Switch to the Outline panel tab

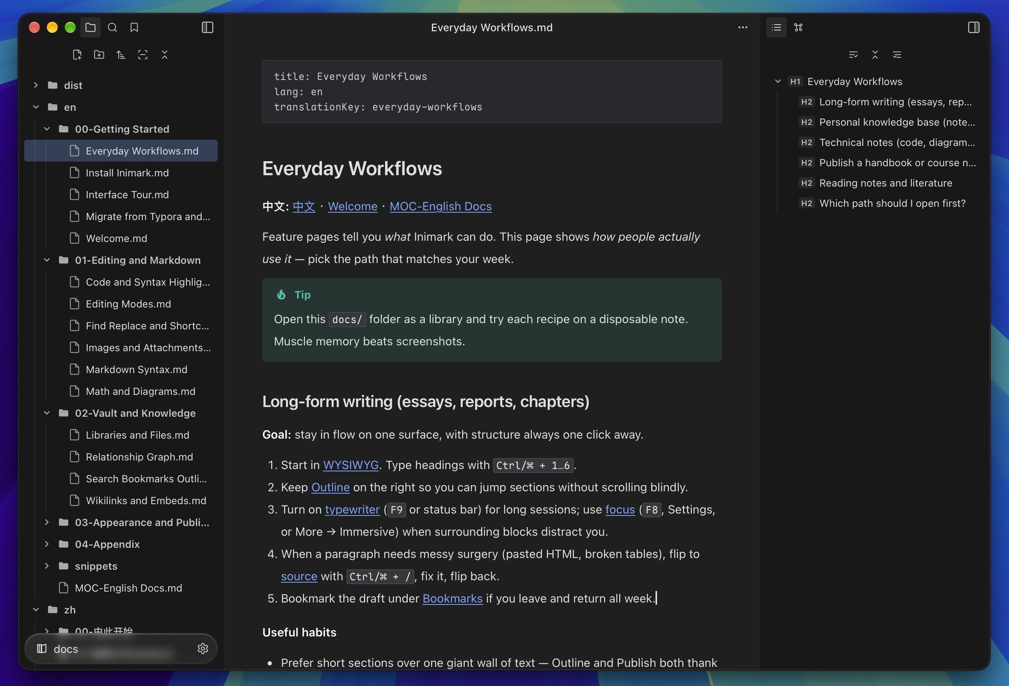[x=776, y=27]
